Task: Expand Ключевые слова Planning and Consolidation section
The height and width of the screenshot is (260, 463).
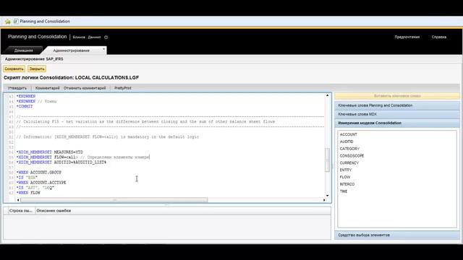Action: coord(397,105)
